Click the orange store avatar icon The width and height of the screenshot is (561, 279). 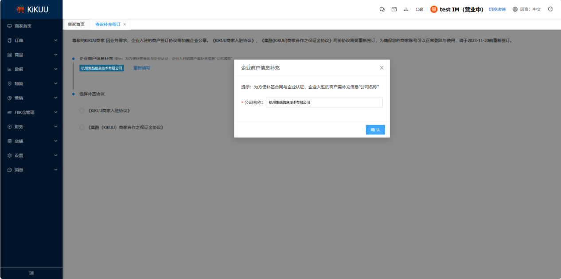pos(434,9)
